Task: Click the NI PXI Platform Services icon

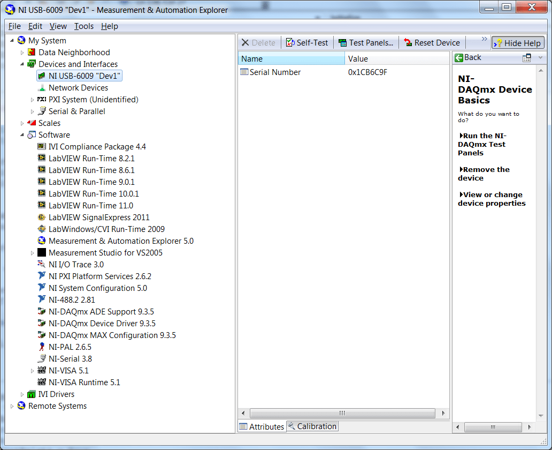Action: [42, 276]
